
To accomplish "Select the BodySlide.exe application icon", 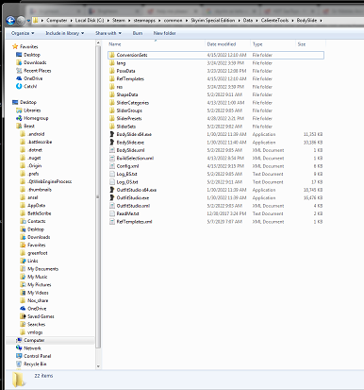I will pos(112,143).
